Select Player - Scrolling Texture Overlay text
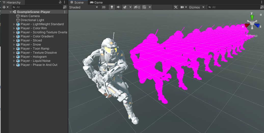The height and width of the screenshot is (133, 264). [44, 32]
